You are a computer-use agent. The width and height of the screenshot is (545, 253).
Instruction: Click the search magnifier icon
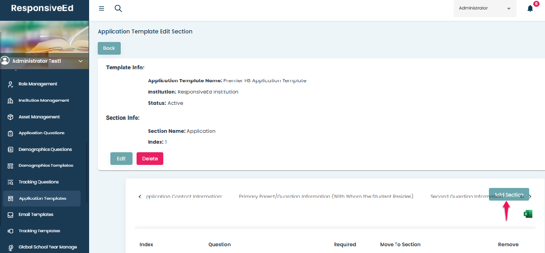(118, 9)
